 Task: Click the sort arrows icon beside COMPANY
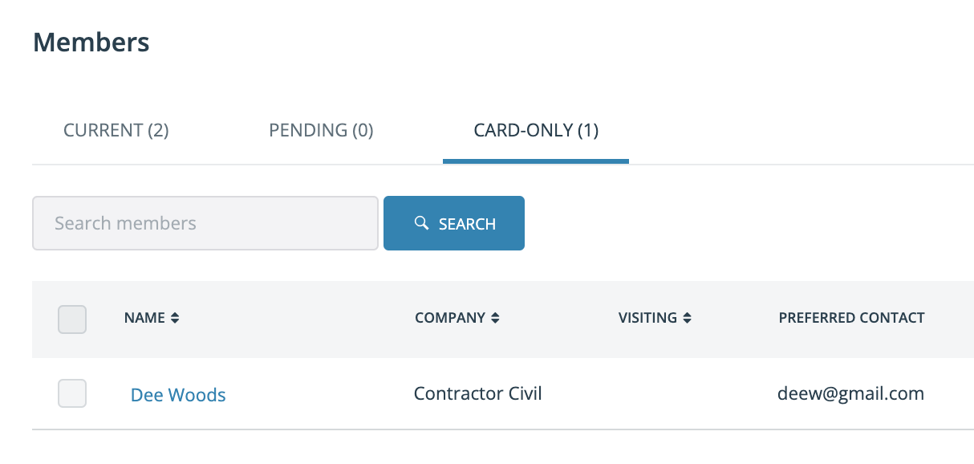click(495, 318)
